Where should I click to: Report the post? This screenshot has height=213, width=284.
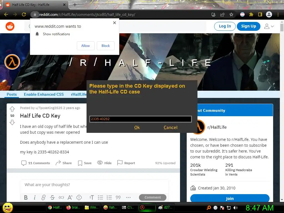click(126, 163)
